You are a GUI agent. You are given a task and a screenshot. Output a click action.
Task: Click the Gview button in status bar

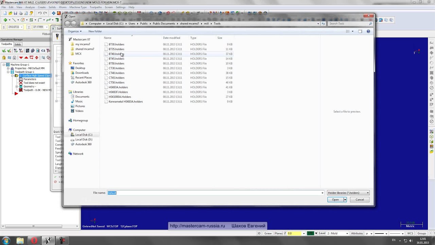point(268,233)
